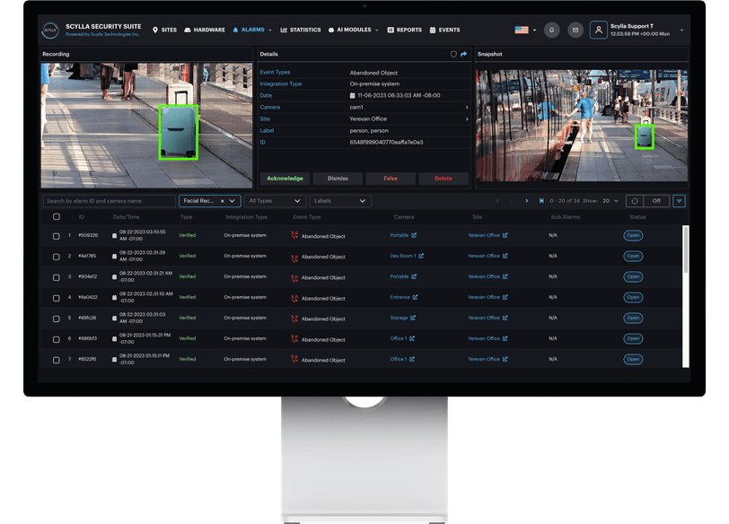Mark the alarm as False
Viewport: 729px width, 524px height.
click(391, 179)
